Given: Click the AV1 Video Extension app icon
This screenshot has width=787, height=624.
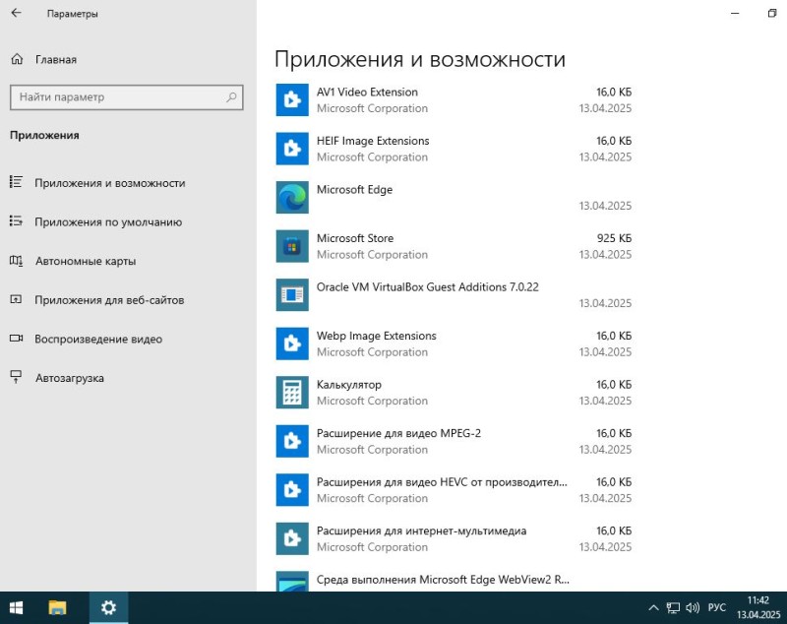Looking at the screenshot, I should [x=292, y=100].
